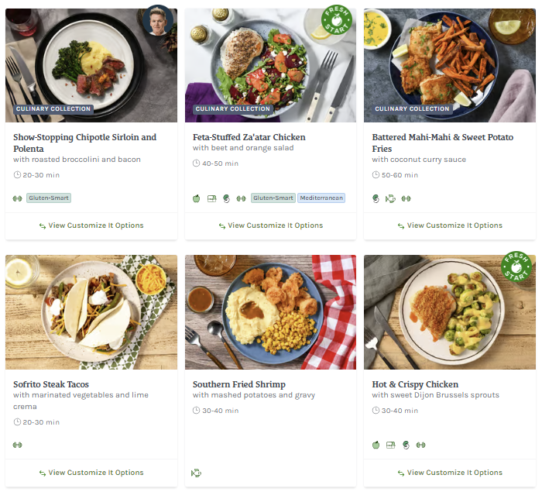
Task: Click Fresh Start badge on Za'atar Chicken photo
Action: [x=337, y=21]
